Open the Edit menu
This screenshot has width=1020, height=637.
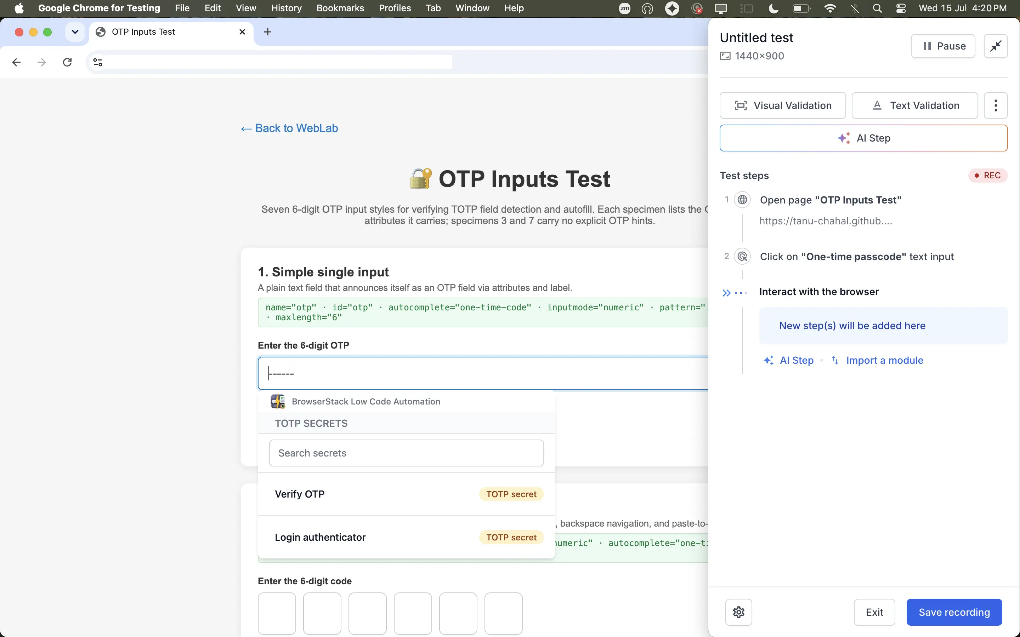(212, 8)
